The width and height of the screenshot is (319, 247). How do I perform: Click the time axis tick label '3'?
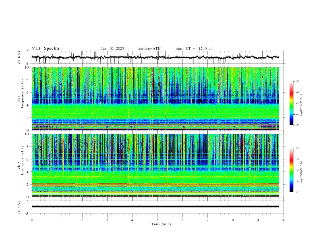point(107,220)
